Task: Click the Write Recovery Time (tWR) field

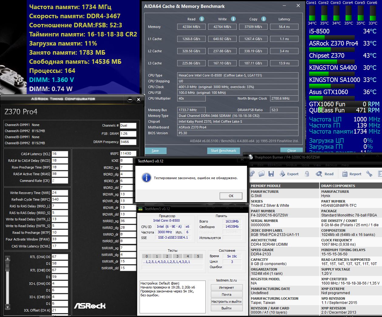Action: coord(60,193)
